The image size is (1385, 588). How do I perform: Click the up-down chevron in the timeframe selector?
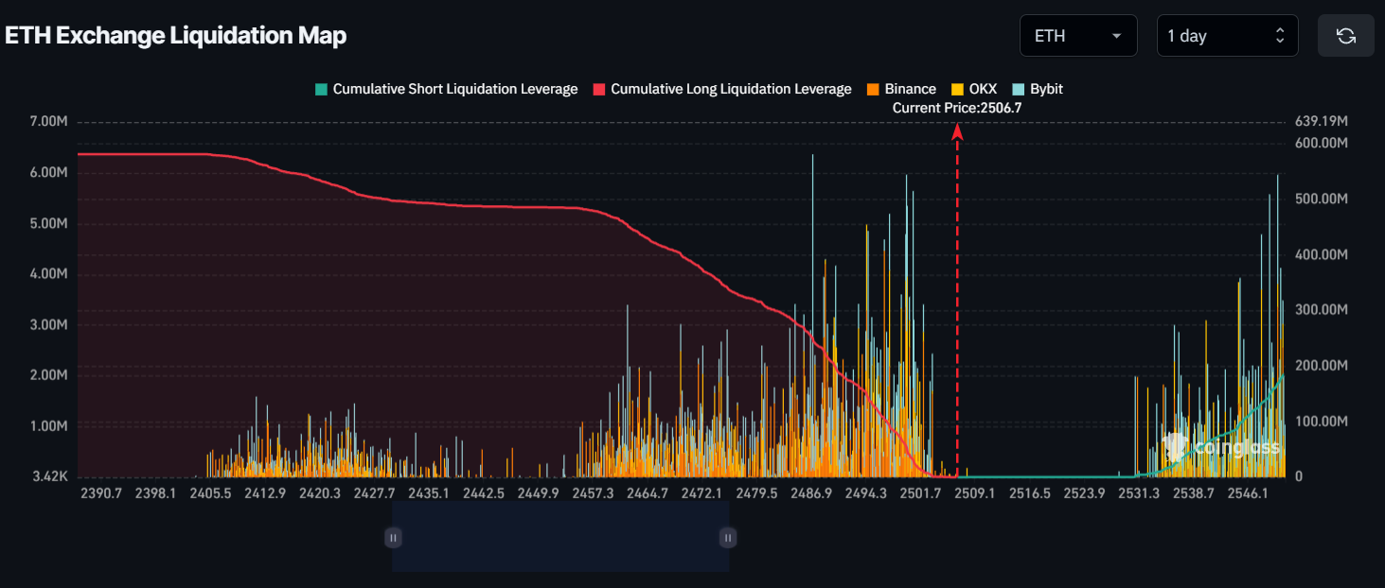point(1279,36)
